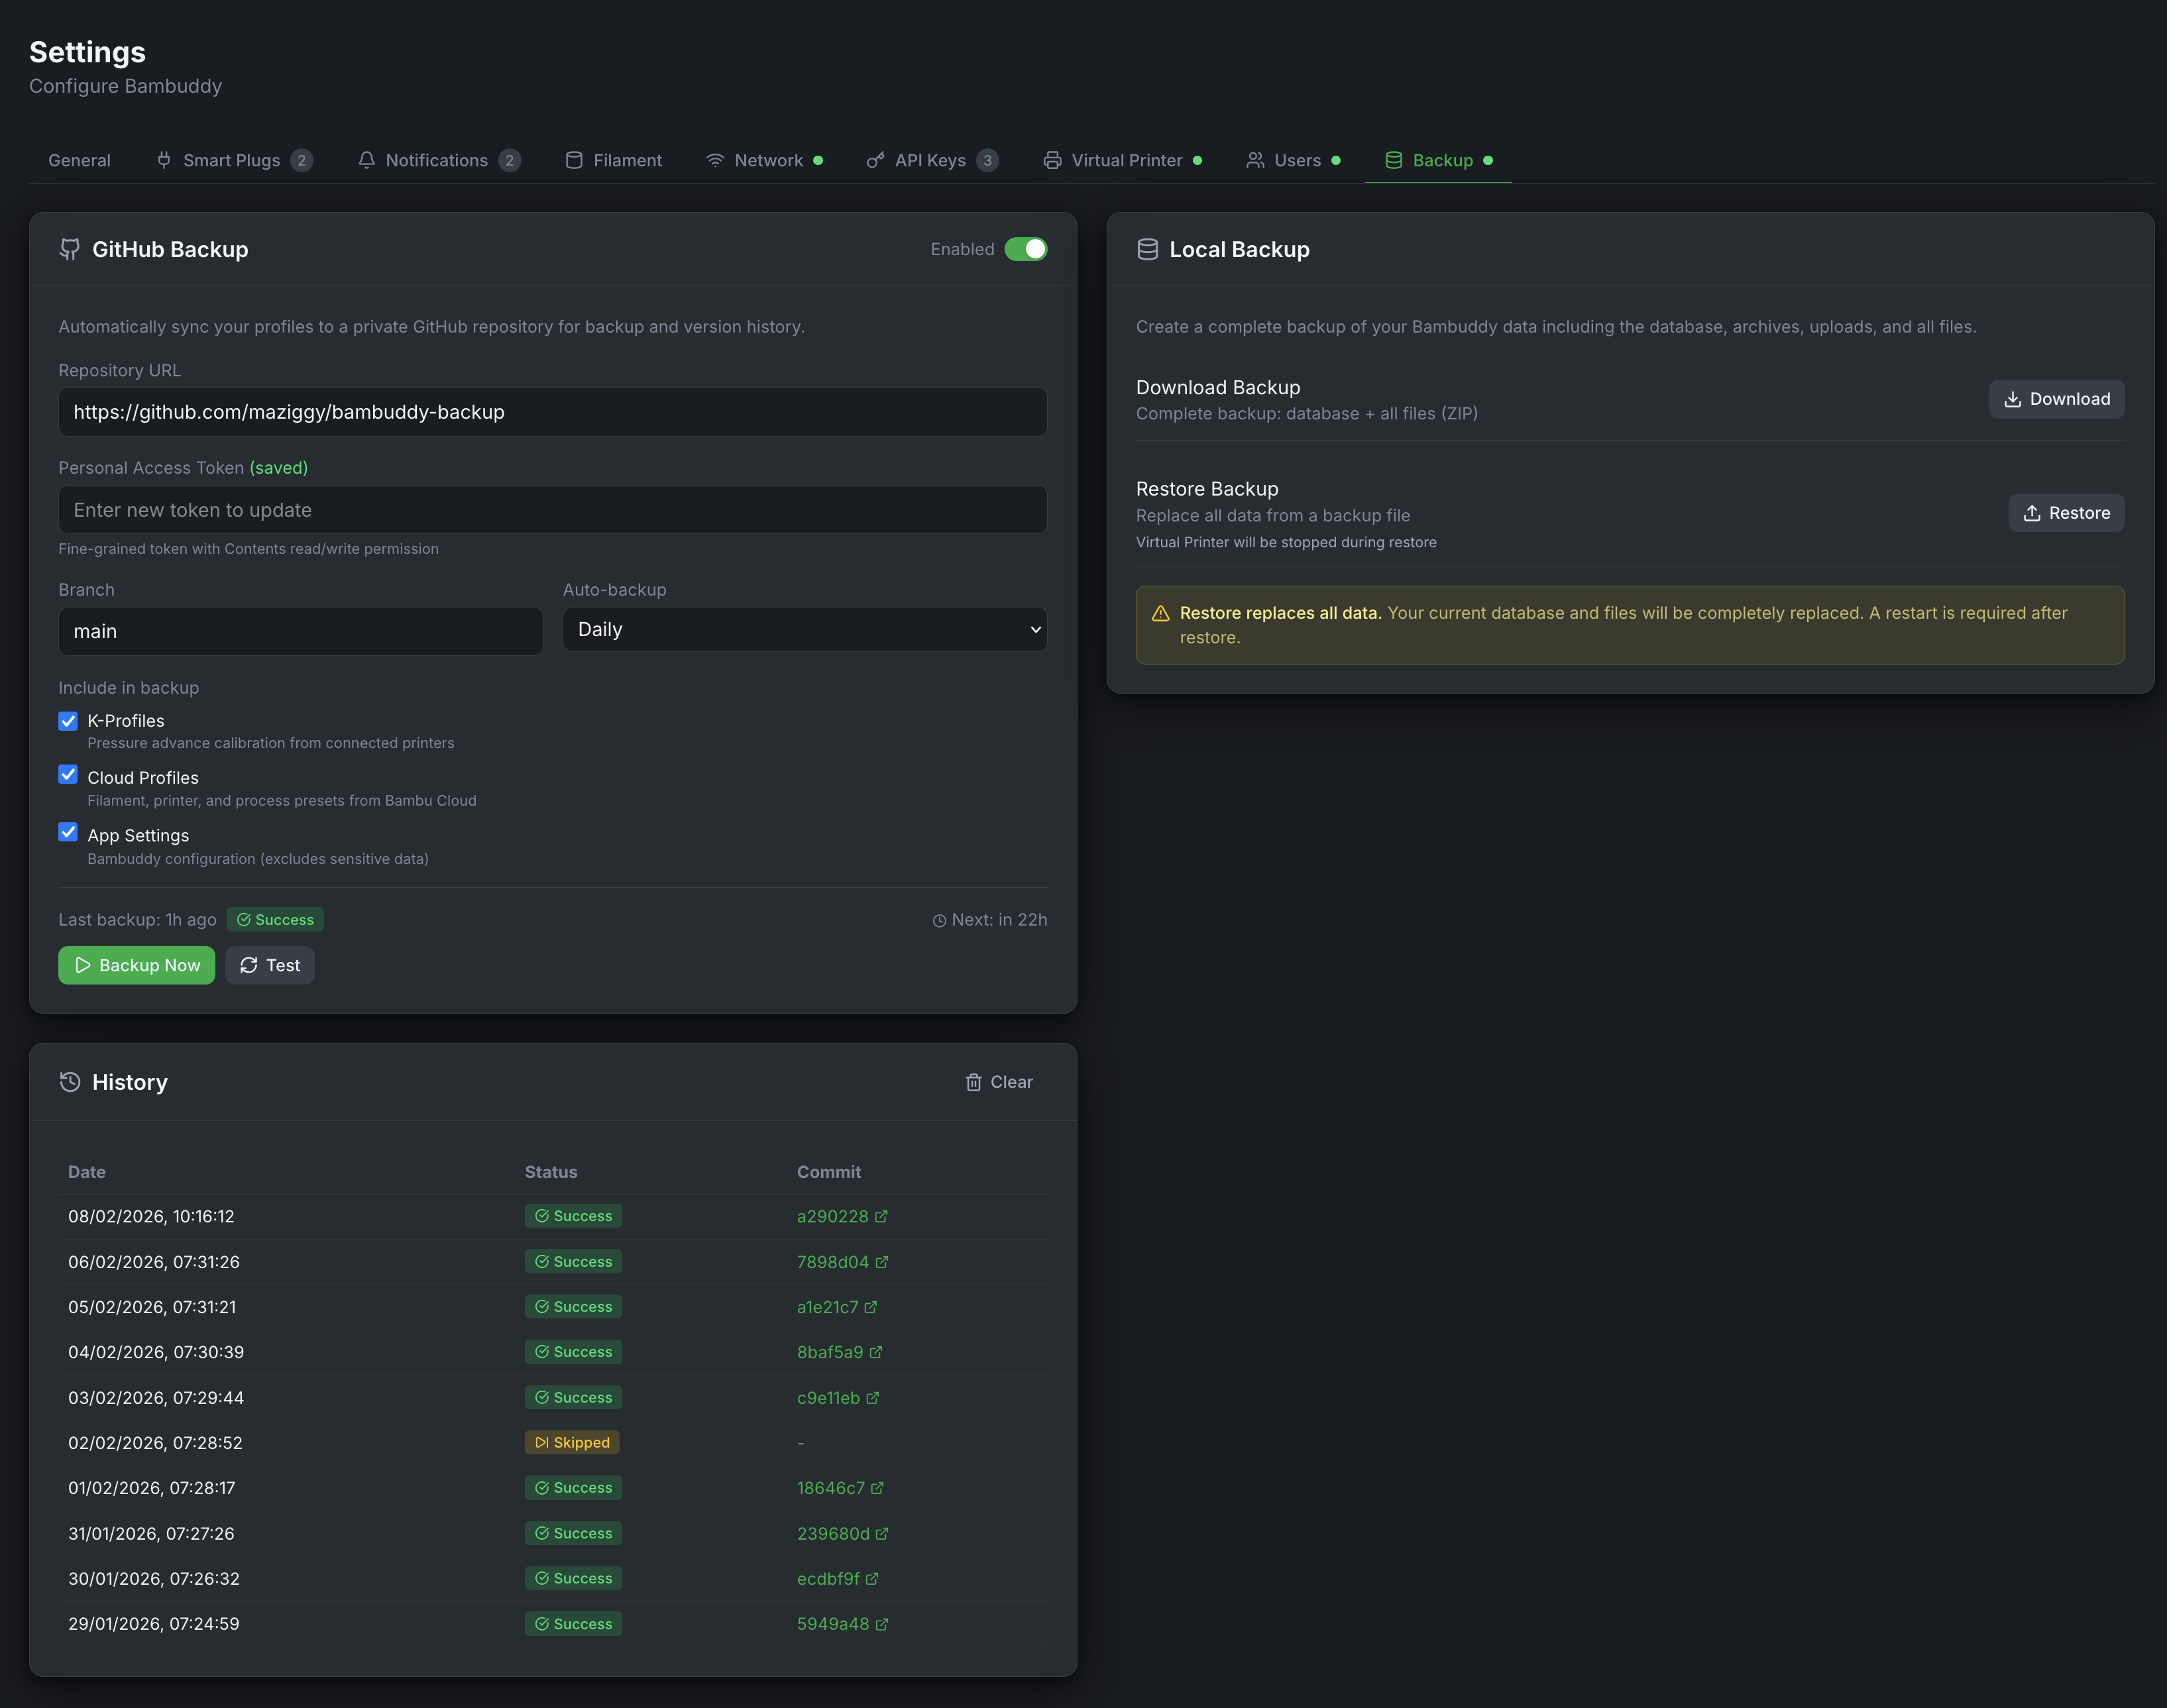
Task: Click the Download backup button
Action: 2056,399
